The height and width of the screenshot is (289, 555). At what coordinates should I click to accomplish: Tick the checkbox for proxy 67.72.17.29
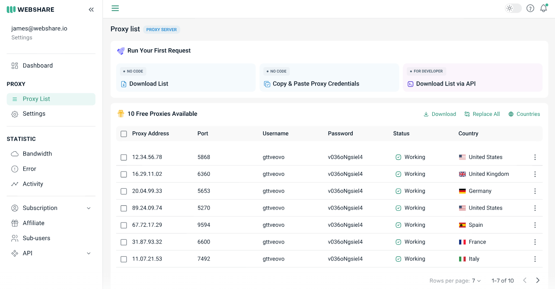[124, 225]
